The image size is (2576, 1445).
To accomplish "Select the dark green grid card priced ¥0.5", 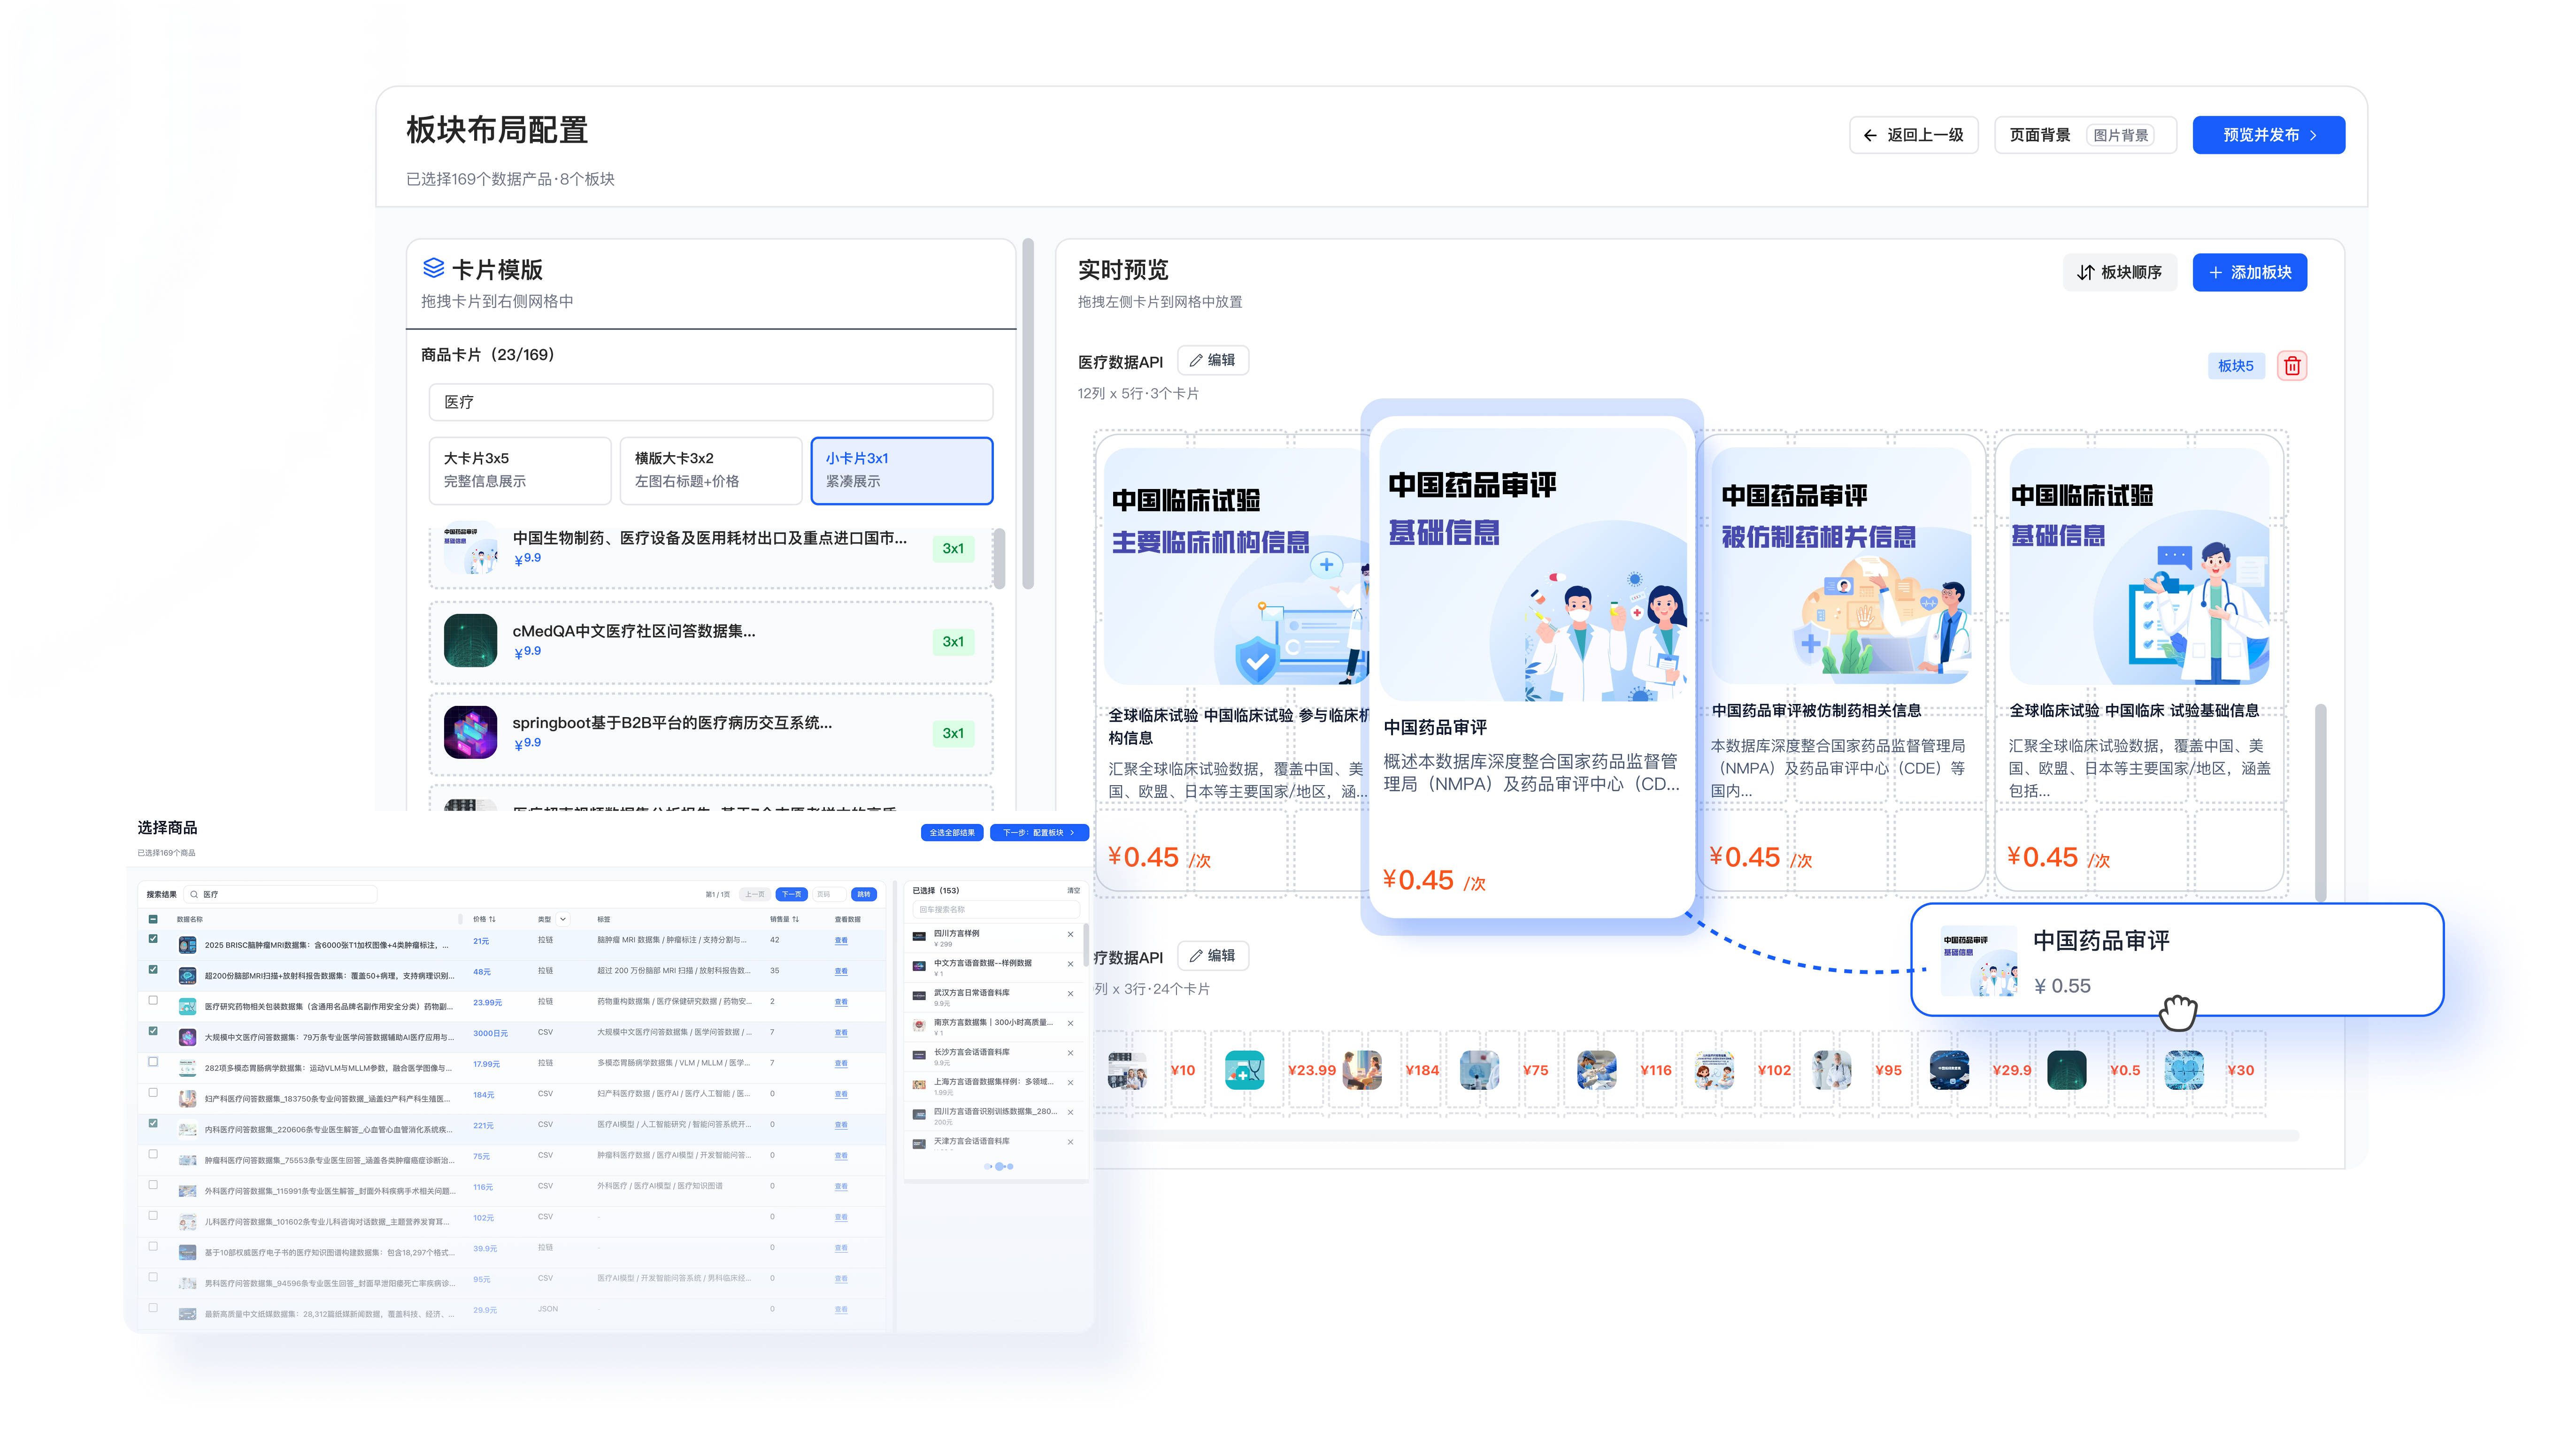I will click(2067, 1070).
